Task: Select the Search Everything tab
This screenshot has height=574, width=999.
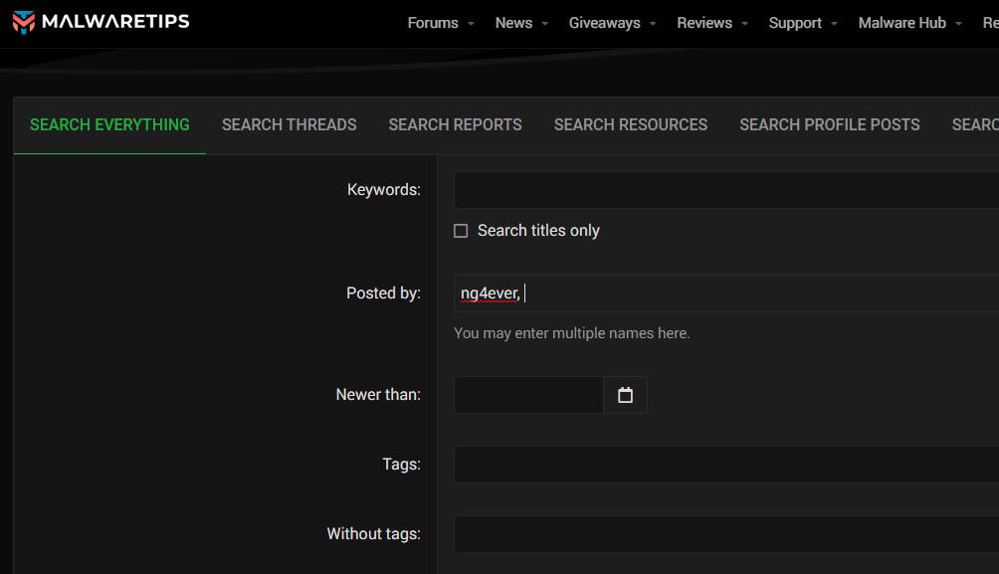Action: pyautogui.click(x=109, y=125)
